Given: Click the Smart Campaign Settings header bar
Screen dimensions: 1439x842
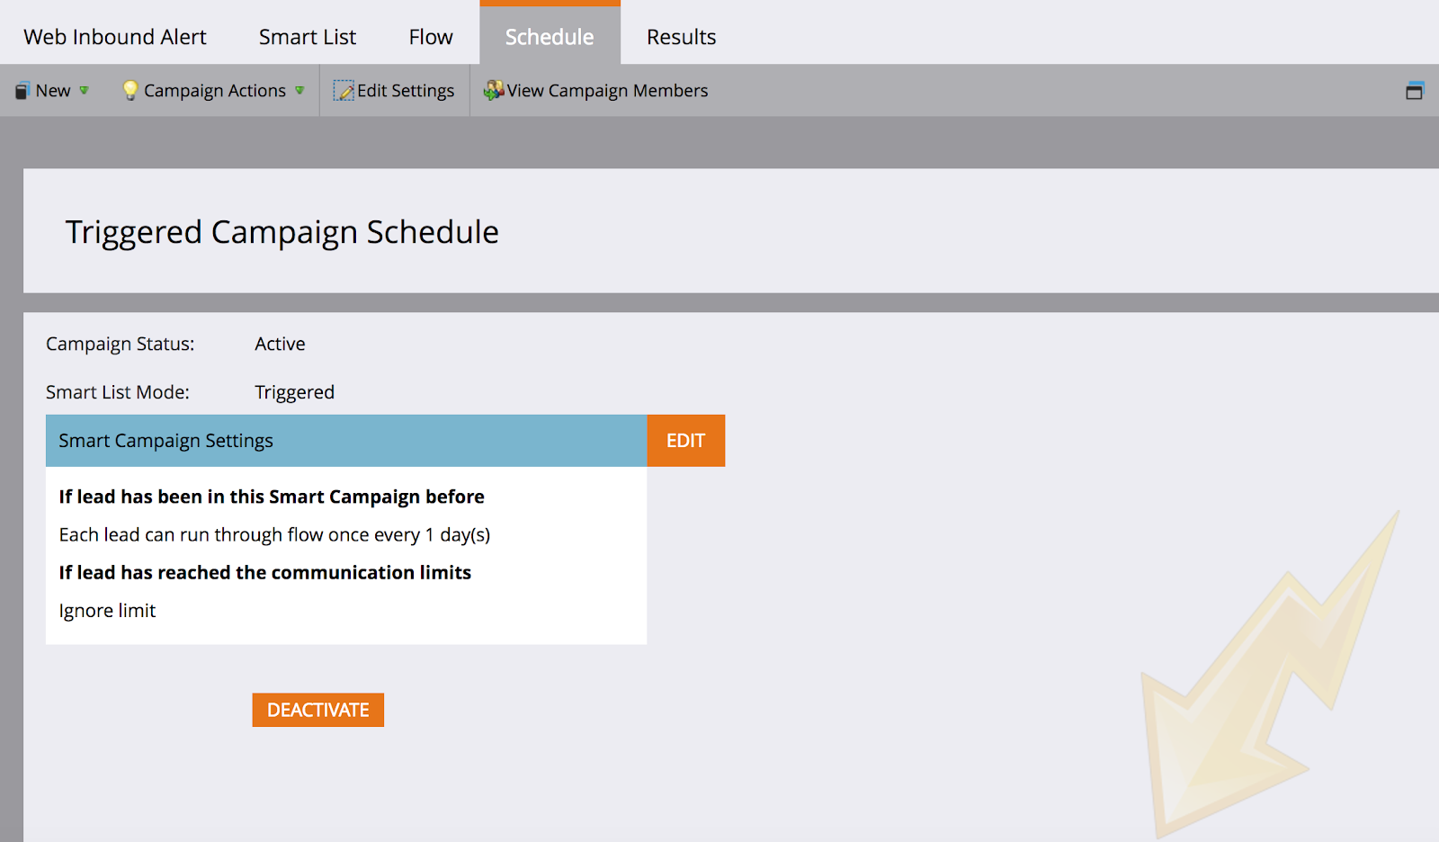Looking at the screenshot, I should click(x=346, y=441).
